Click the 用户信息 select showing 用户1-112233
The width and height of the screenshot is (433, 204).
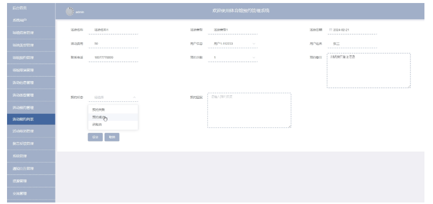(x=233, y=44)
